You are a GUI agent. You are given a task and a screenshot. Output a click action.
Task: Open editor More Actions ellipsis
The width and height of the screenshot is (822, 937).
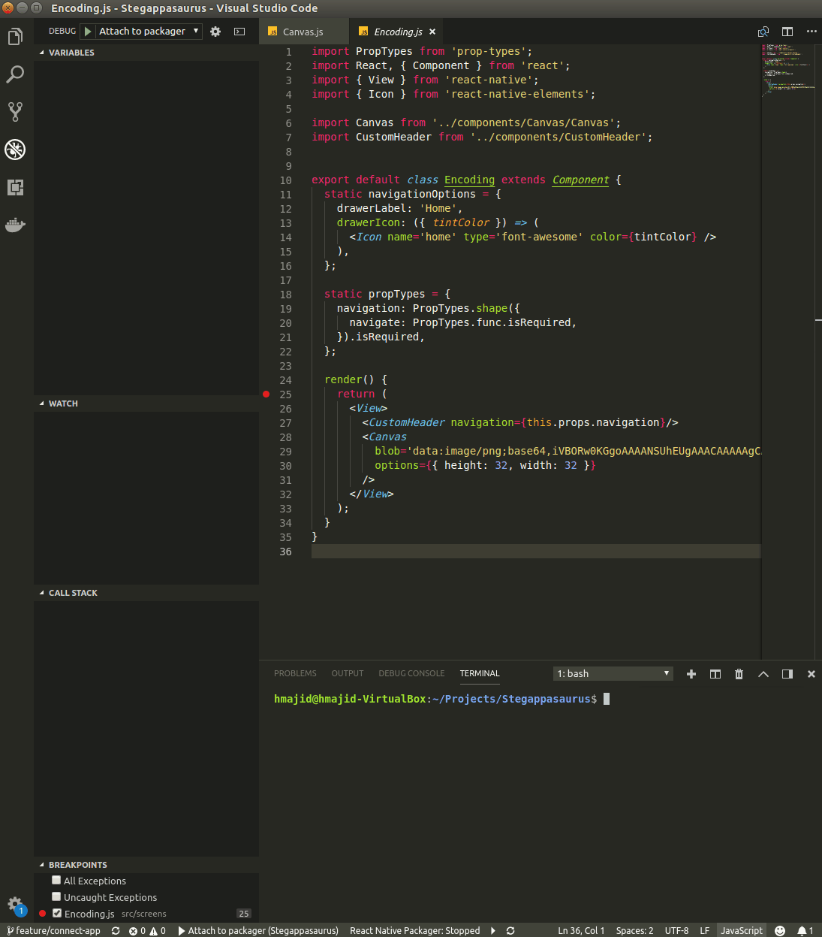tap(811, 32)
